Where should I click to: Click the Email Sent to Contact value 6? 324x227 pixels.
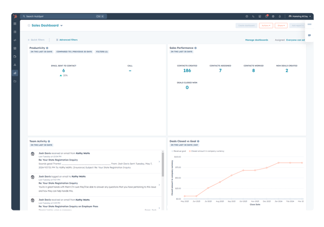pyautogui.click(x=64, y=71)
